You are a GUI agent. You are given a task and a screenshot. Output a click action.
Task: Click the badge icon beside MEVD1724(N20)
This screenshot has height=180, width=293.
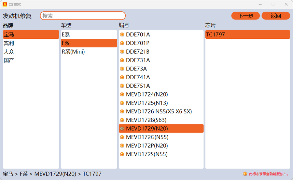(x=122, y=95)
